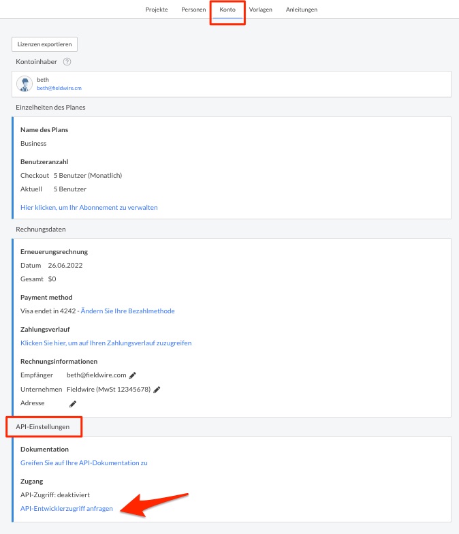
Task: Edit the Adresse using pencil icon
Action: (x=73, y=404)
